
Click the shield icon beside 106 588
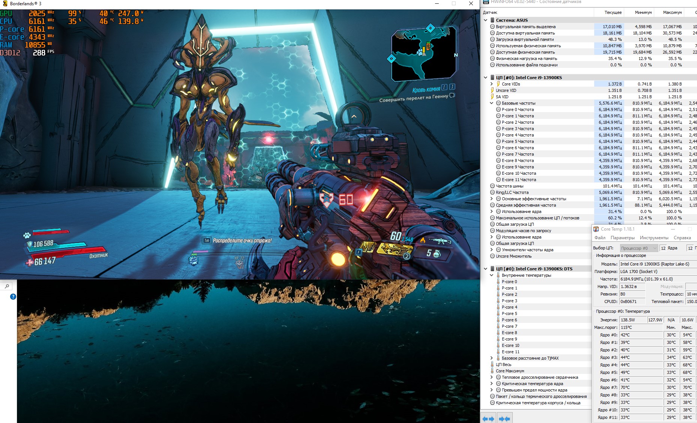pyautogui.click(x=30, y=245)
